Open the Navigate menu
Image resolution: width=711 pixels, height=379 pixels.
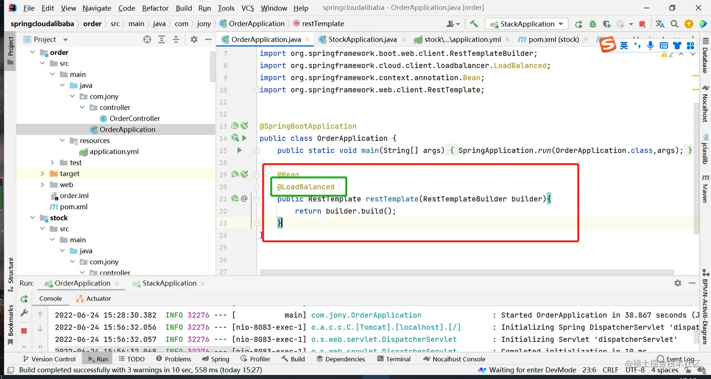[97, 8]
